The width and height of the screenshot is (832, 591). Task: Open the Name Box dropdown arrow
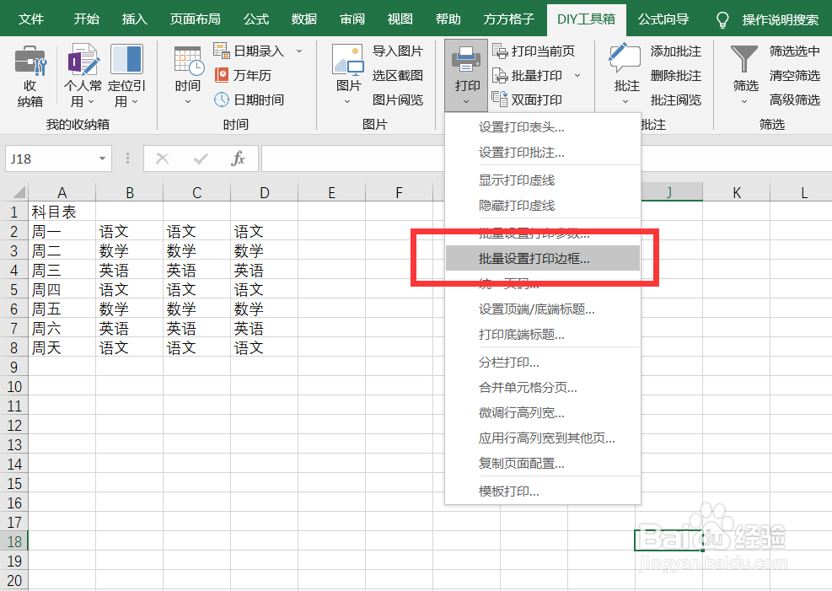click(105, 158)
